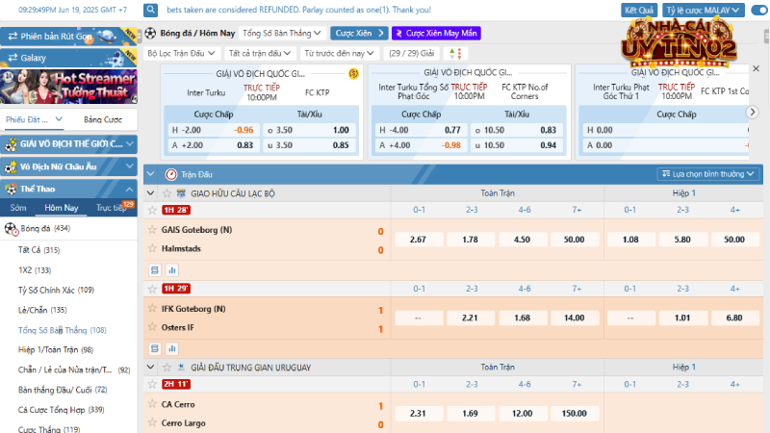Image resolution: width=770 pixels, height=433 pixels.
Task: Collapse the Giải Đấu Trung Gian Uruguay section
Action: pos(150,368)
